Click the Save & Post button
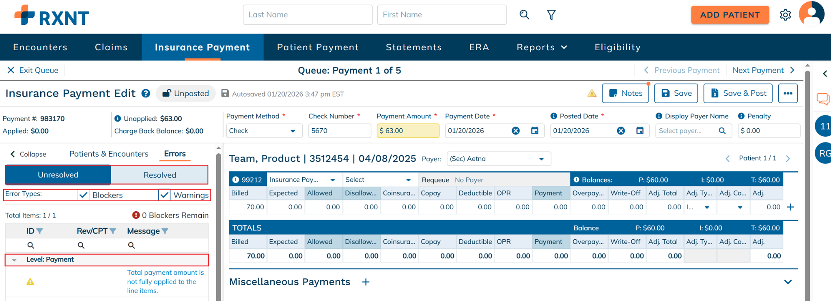This screenshot has width=831, height=301. (x=738, y=93)
